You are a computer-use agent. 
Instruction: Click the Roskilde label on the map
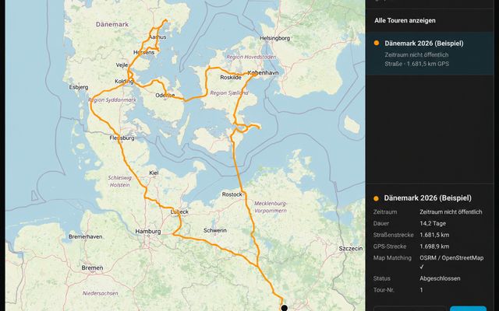[231, 78]
